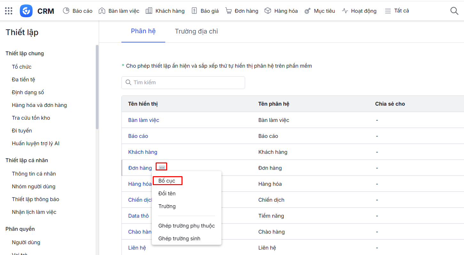The width and height of the screenshot is (464, 255).
Task: Click the Khách hàng link in table
Action: pos(143,152)
